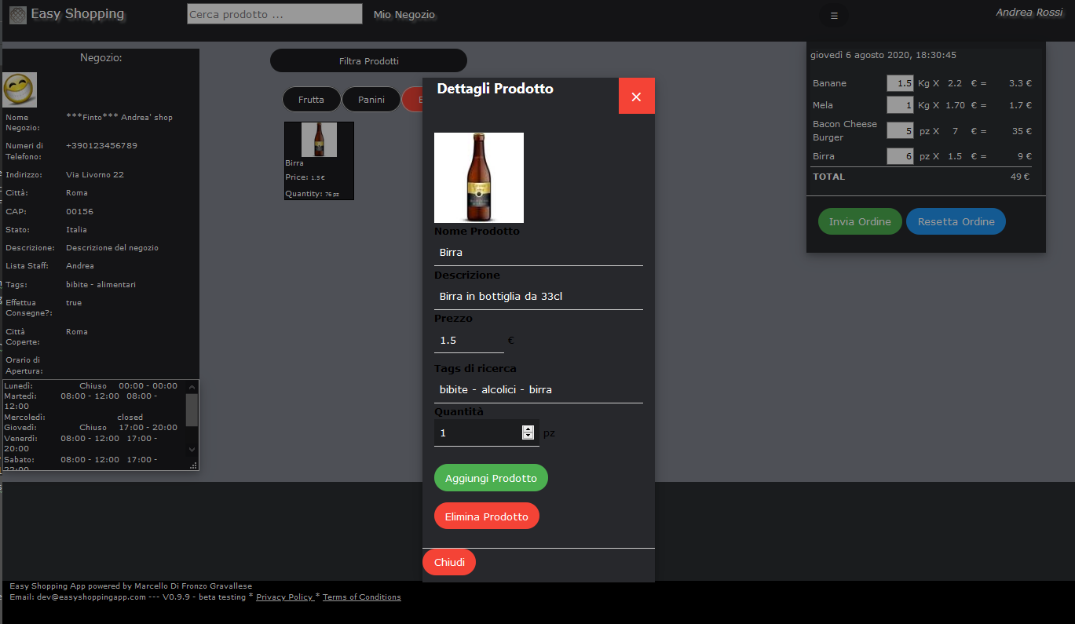Screen dimensions: 1075x624
Task: Click the Easy Shopping logo icon
Action: pyautogui.click(x=18, y=15)
